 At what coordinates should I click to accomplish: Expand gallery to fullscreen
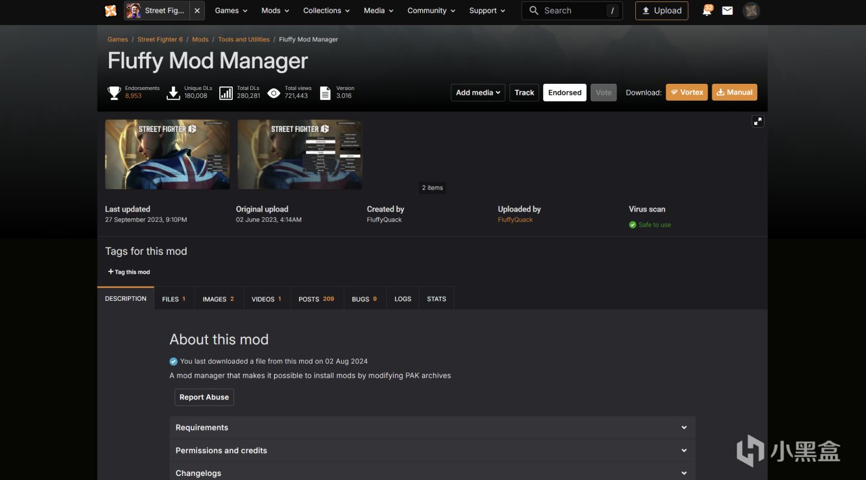coord(758,121)
